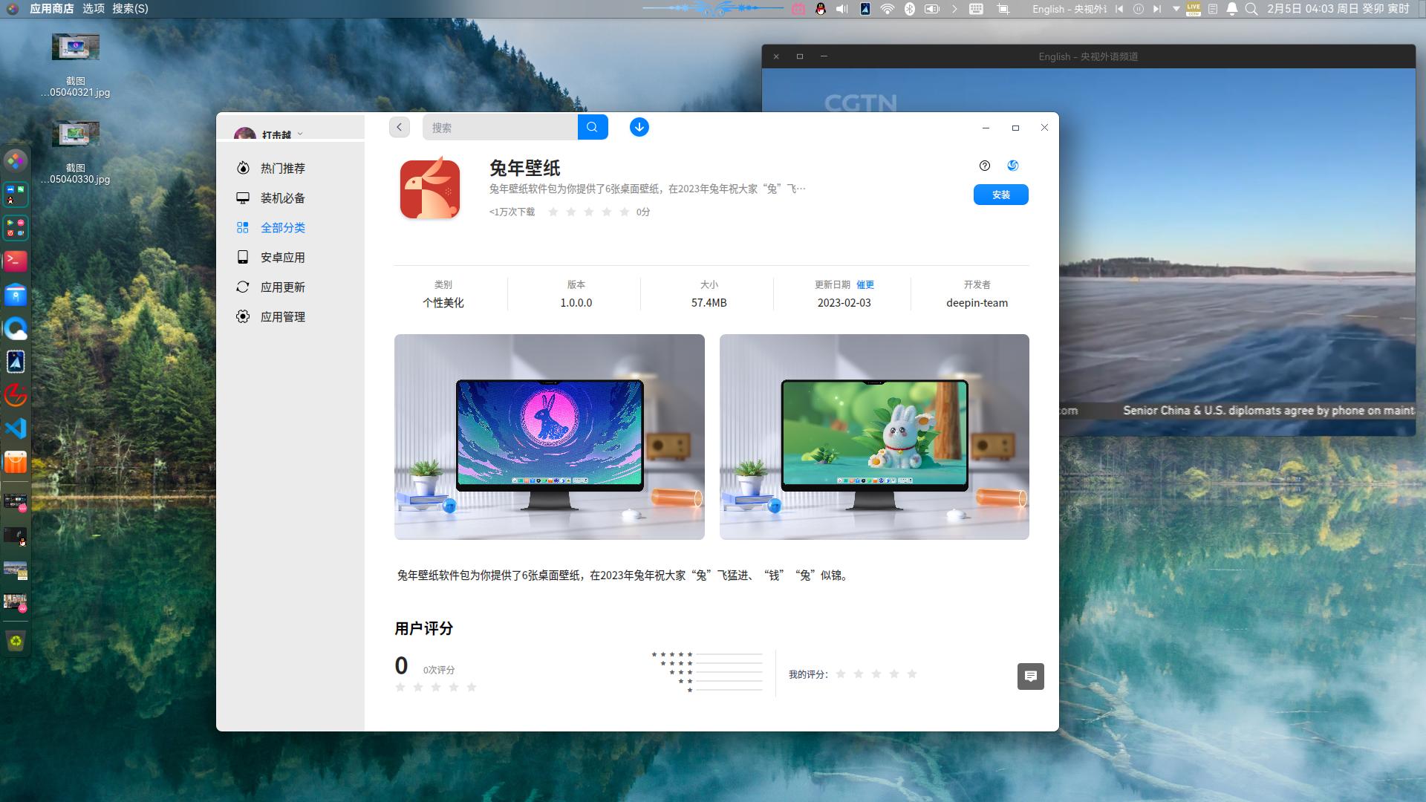The image size is (1426, 802).
Task: Click the 催更 link next to 更新日期
Action: 865,284
